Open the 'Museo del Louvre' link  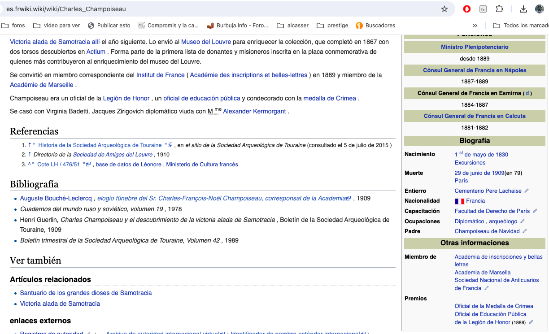[206, 42]
